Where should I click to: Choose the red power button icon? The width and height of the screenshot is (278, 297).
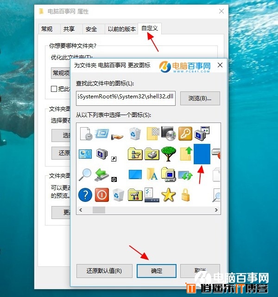coord(102,195)
